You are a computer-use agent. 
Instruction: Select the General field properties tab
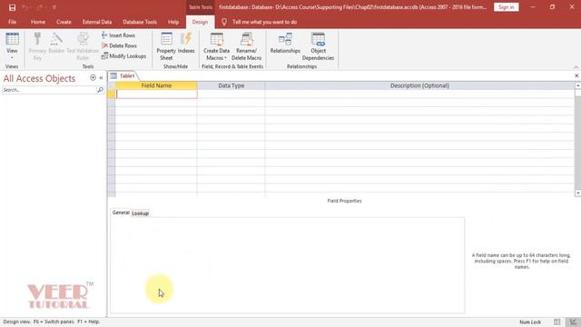[121, 213]
